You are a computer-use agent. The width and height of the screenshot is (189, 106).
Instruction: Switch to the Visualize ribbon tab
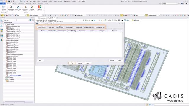click(x=40, y=4)
